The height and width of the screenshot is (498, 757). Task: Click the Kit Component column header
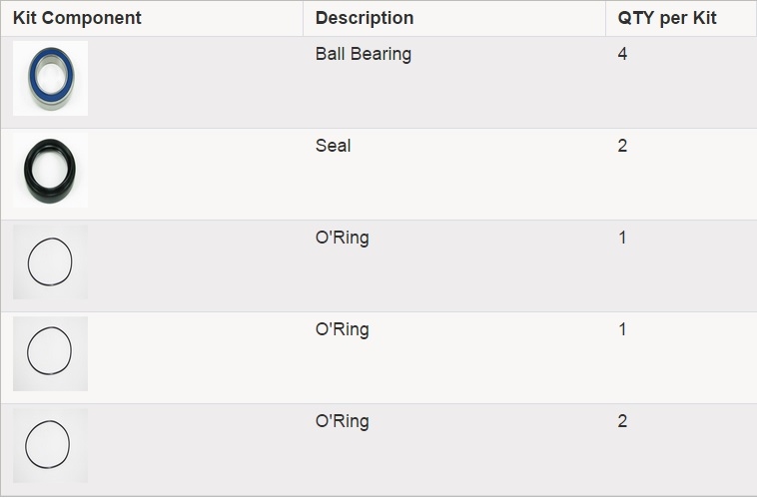[77, 18]
